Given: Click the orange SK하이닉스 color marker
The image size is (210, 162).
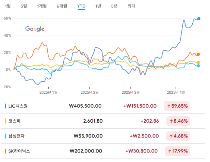Looking at the screenshot, I should (5, 151).
